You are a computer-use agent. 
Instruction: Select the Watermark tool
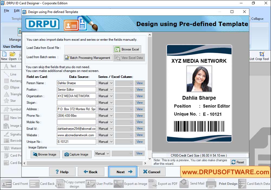pos(12,148)
